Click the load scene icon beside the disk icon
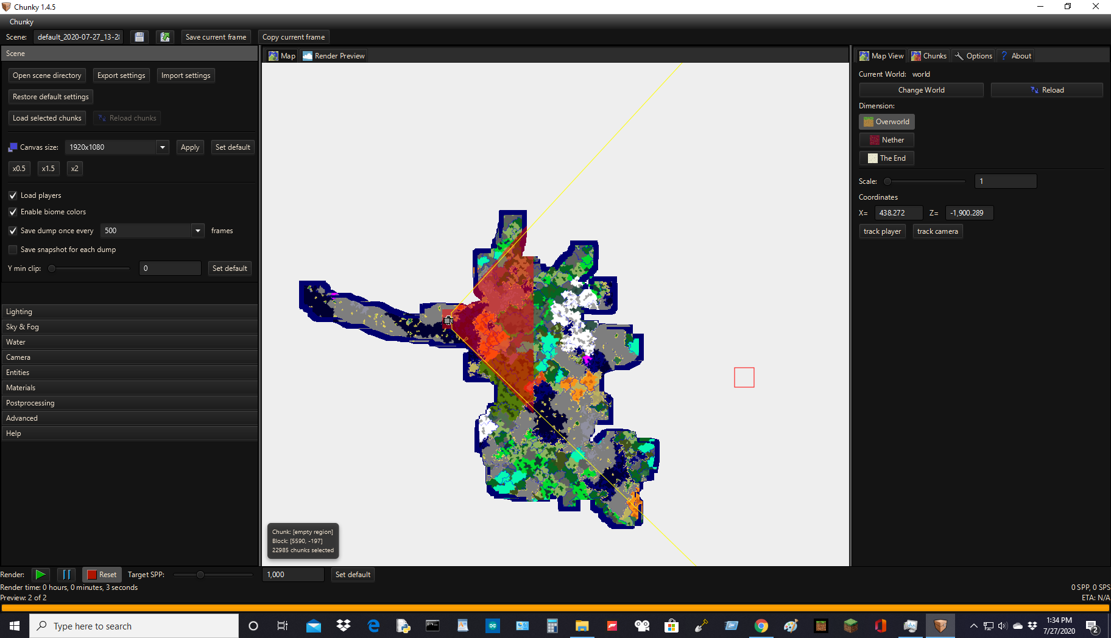Screen dimensions: 1111x638 (x=164, y=37)
